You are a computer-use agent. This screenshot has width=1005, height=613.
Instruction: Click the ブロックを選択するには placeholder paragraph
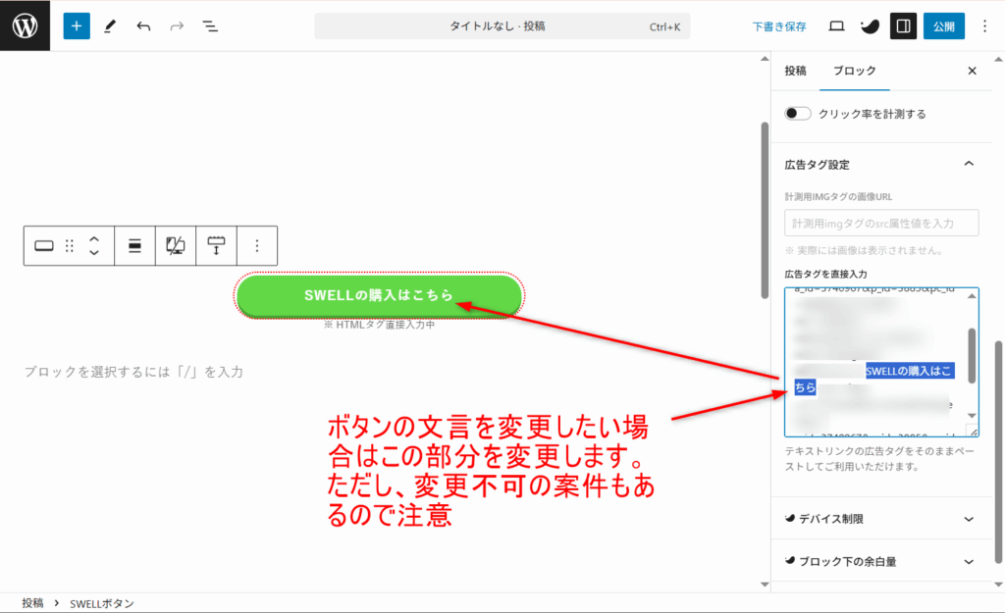[133, 372]
